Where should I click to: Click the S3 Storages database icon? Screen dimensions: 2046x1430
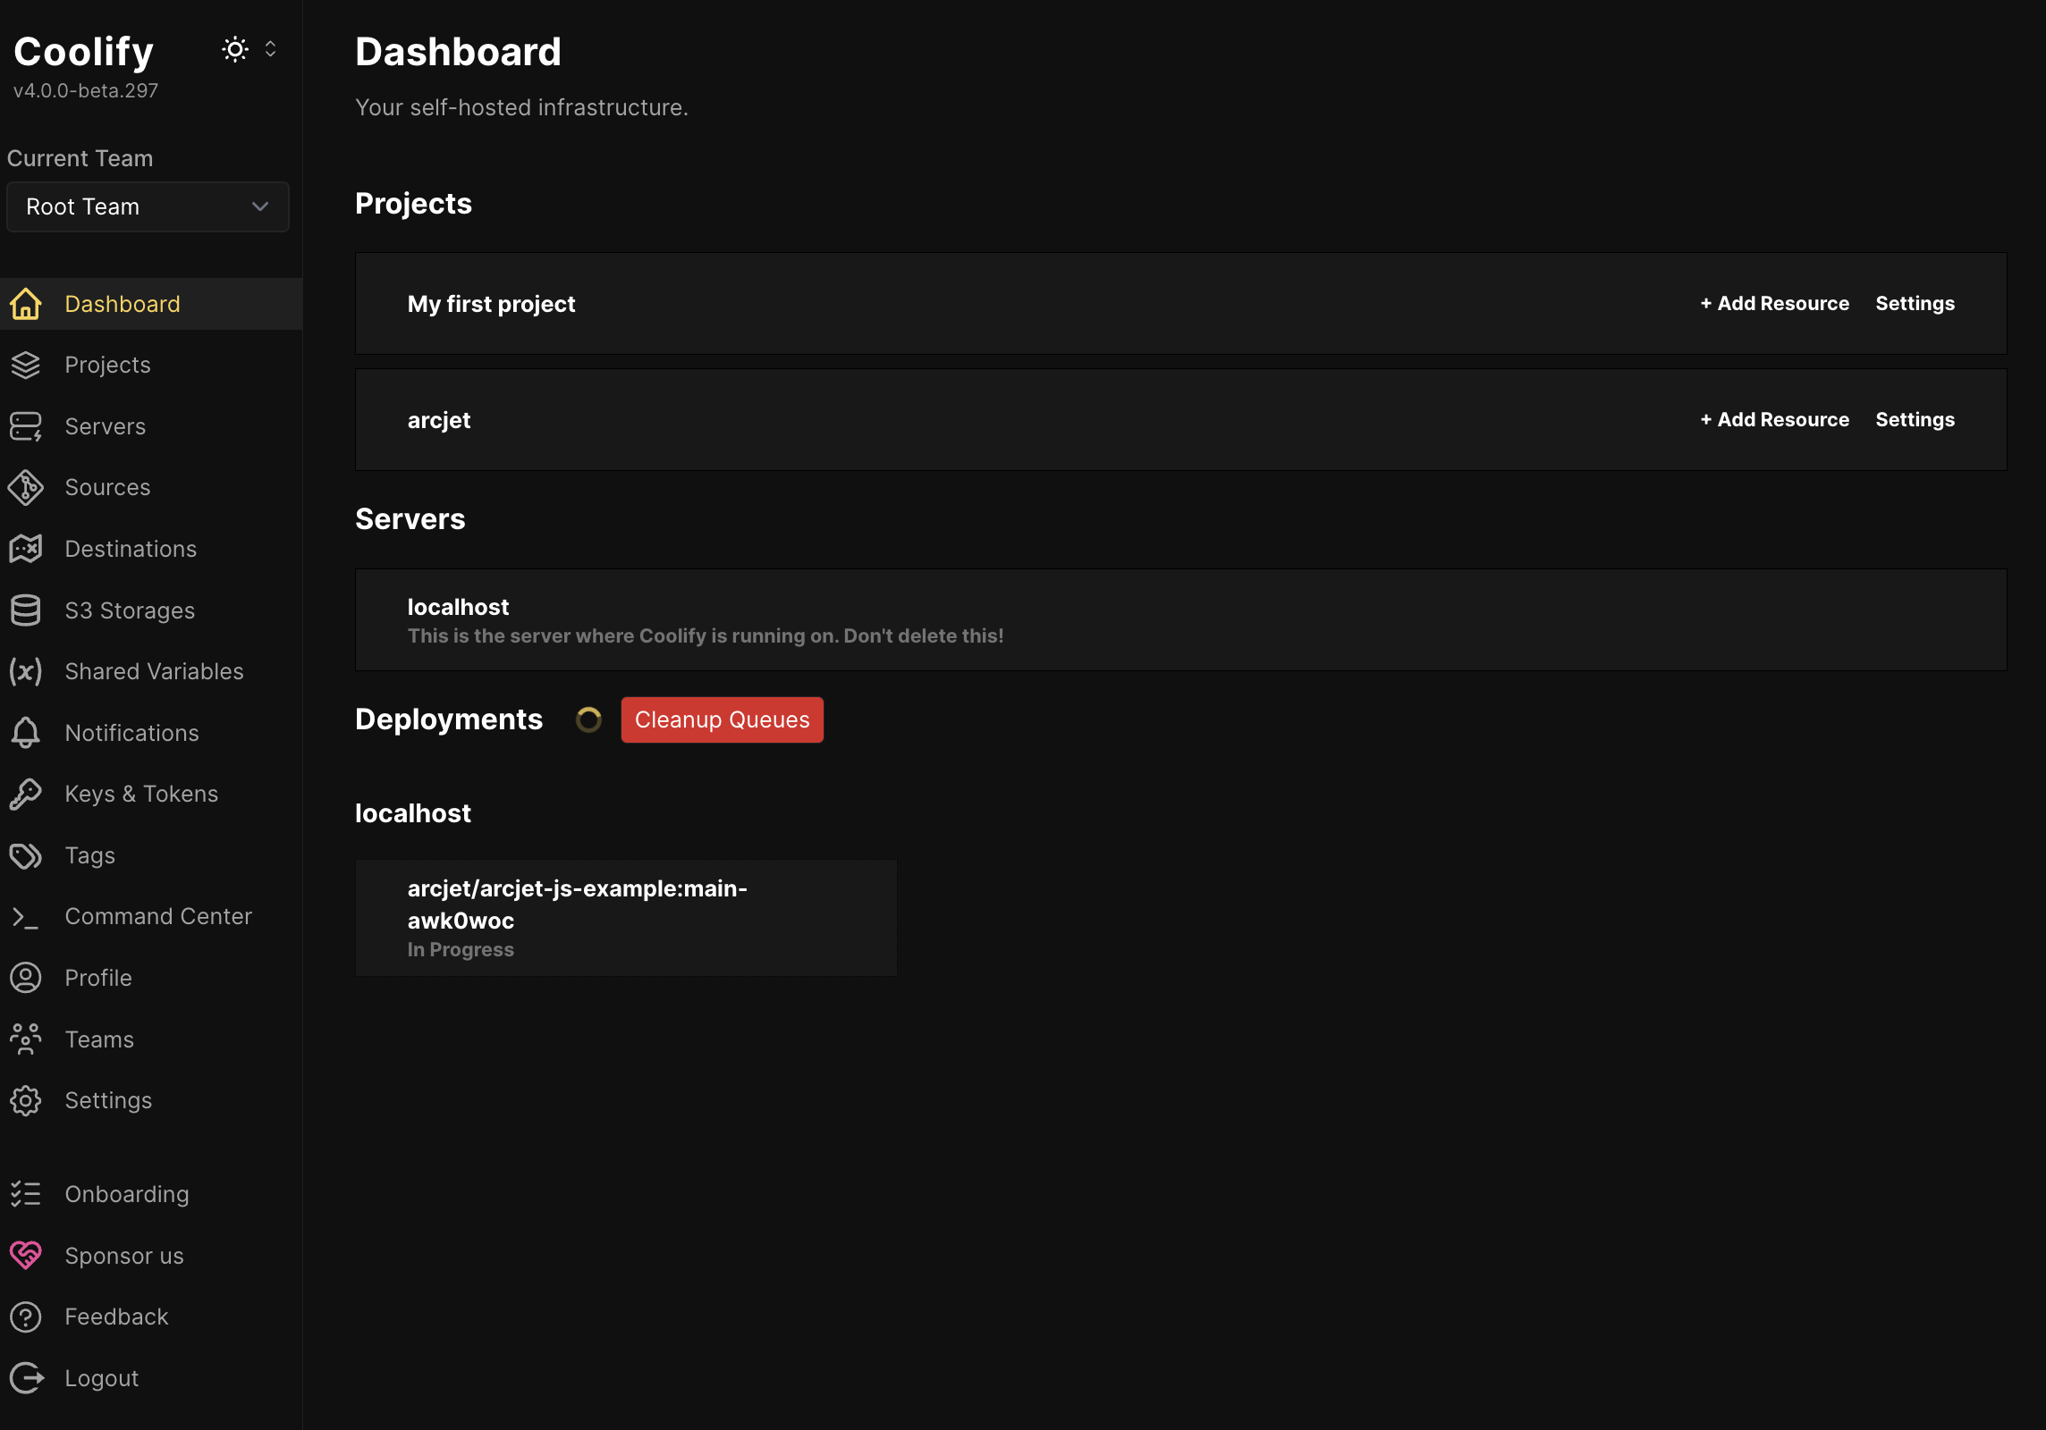(26, 610)
